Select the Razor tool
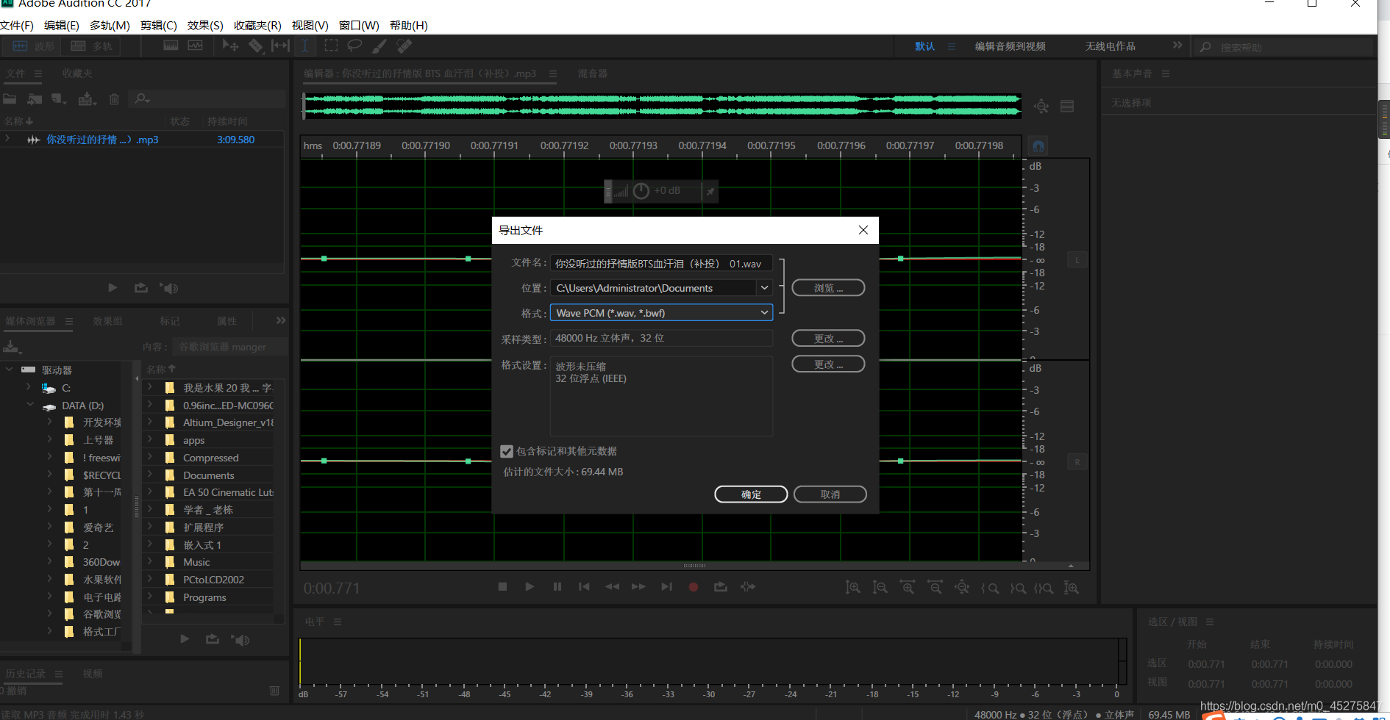The height and width of the screenshot is (720, 1390). tap(255, 46)
